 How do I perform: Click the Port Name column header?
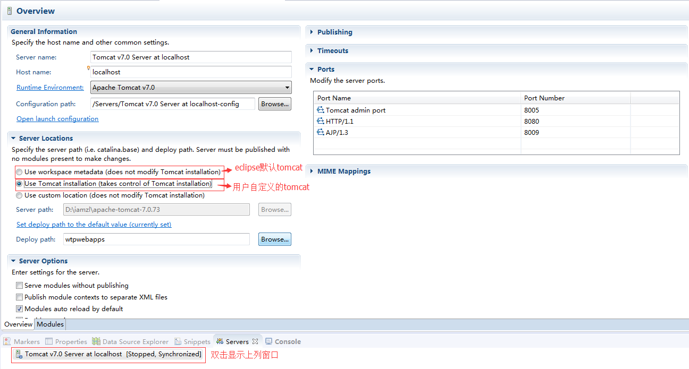[x=417, y=98]
